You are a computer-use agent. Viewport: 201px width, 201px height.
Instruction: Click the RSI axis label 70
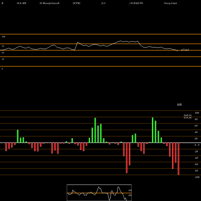coord(3,46)
